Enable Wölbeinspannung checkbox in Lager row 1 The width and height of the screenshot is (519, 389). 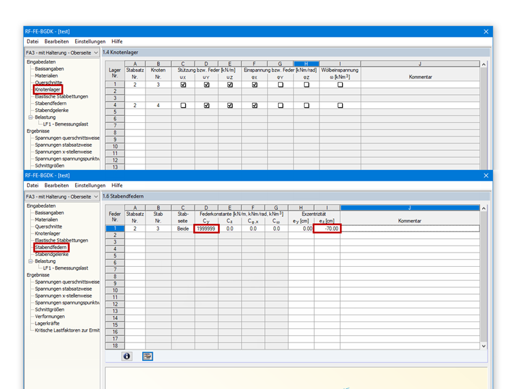(340, 85)
